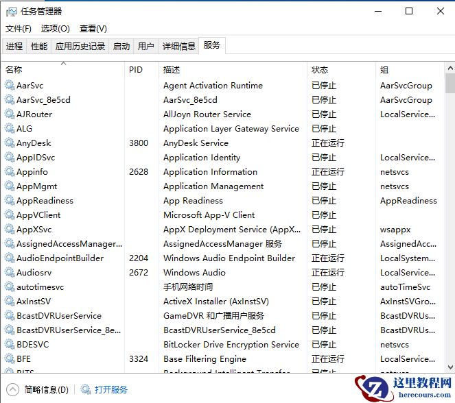The height and width of the screenshot is (403, 455).
Task: Click the gear icon beside BcastDVRUserService
Action: click(x=10, y=316)
